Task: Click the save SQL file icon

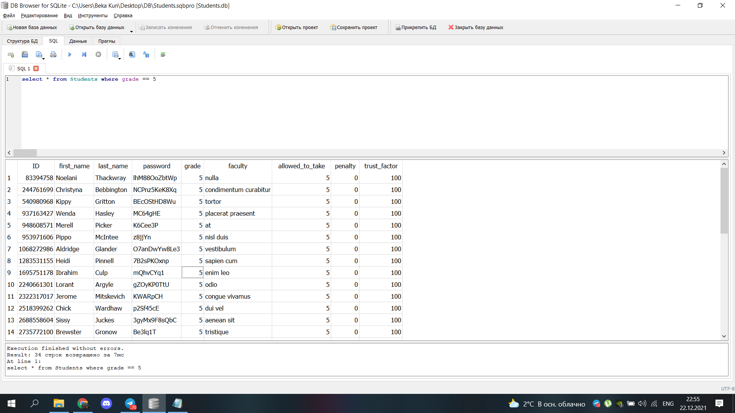Action: pos(39,55)
